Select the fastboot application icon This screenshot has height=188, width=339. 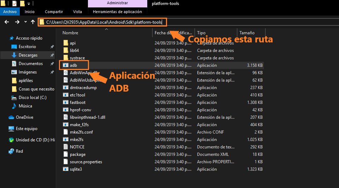pos(65,102)
